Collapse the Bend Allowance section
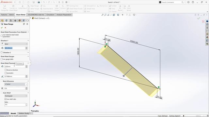 click(28, 81)
